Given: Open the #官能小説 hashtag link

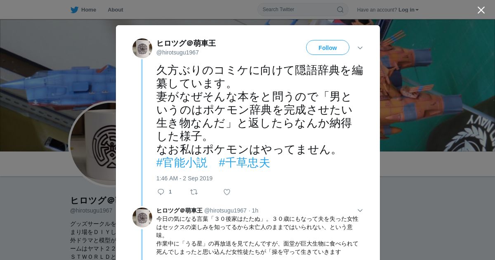Looking at the screenshot, I should click(182, 163).
